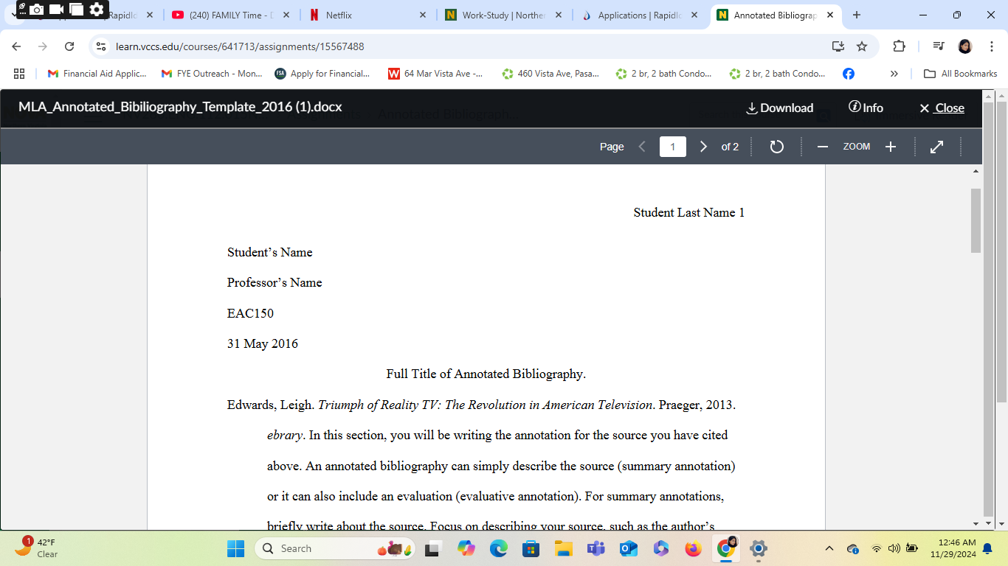This screenshot has height=566, width=1008.
Task: Open Outlook from the taskbar
Action: [x=628, y=548]
